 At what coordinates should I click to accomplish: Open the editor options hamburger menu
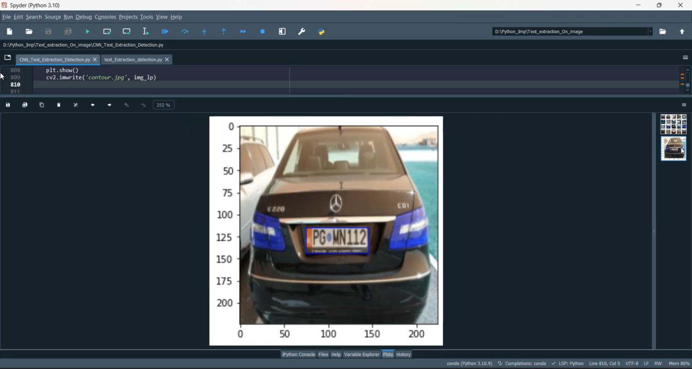click(x=685, y=58)
